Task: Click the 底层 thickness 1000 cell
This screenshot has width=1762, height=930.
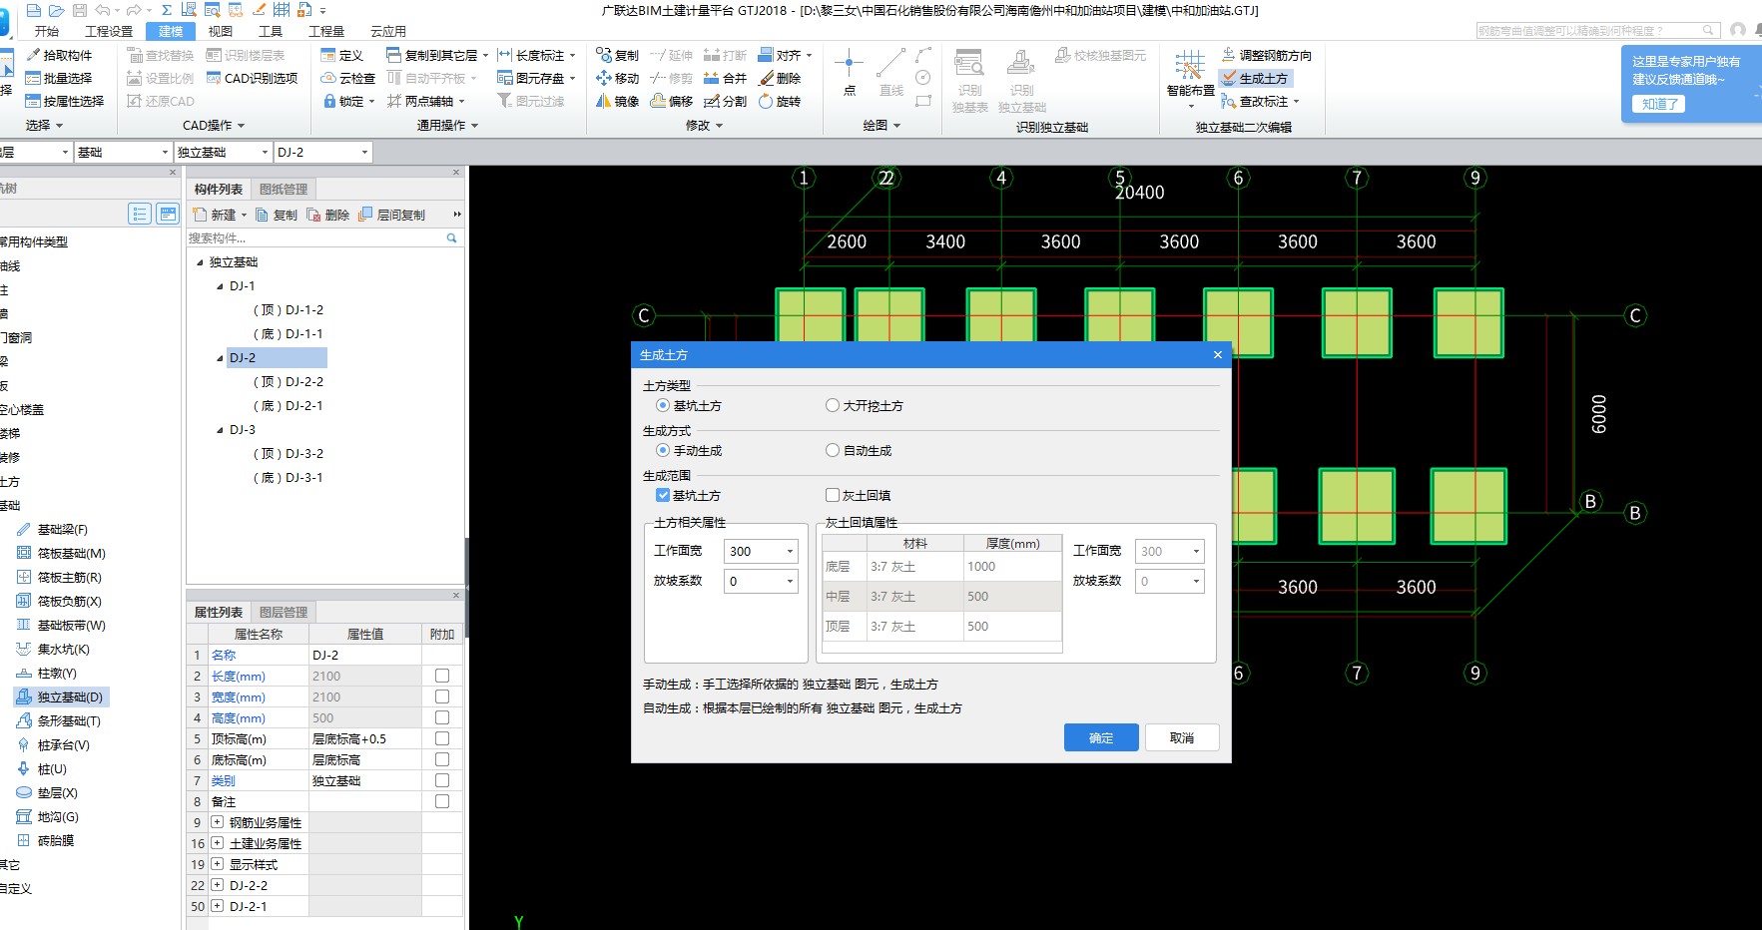Action: [x=1011, y=566]
